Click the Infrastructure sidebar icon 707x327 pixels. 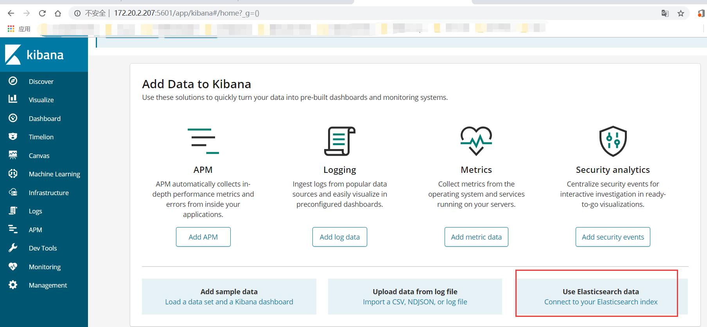point(13,192)
